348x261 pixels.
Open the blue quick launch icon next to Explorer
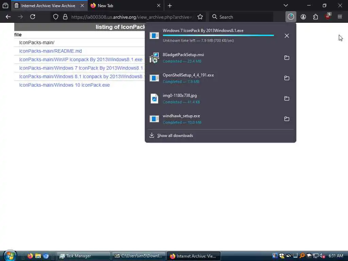(46, 256)
